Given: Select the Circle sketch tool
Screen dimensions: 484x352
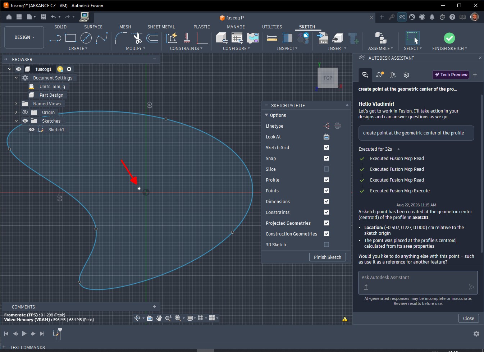Looking at the screenshot, I should tap(86, 38).
